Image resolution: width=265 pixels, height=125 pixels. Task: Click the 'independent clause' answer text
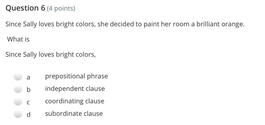pos(75,89)
